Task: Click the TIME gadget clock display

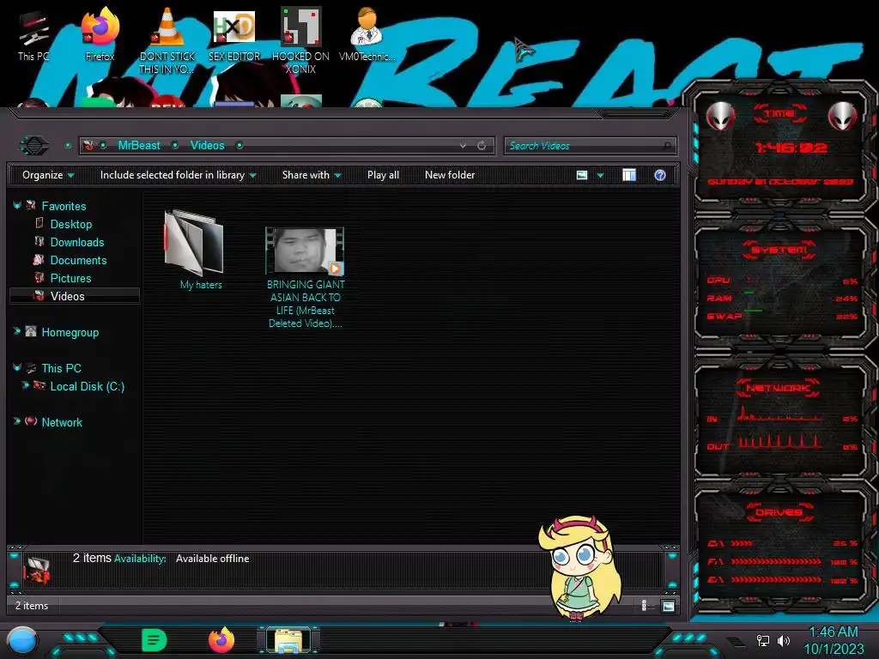Action: coord(791,148)
